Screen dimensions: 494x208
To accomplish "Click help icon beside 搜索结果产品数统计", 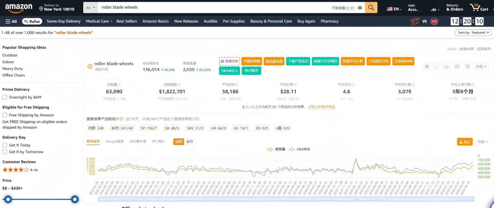I will click(122, 119).
